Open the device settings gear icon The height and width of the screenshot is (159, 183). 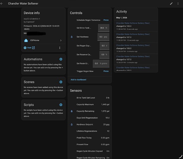point(25,48)
